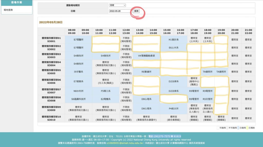
Task: Click the 體育館四樓羽球01 S3001 row header
Action: [51, 40]
